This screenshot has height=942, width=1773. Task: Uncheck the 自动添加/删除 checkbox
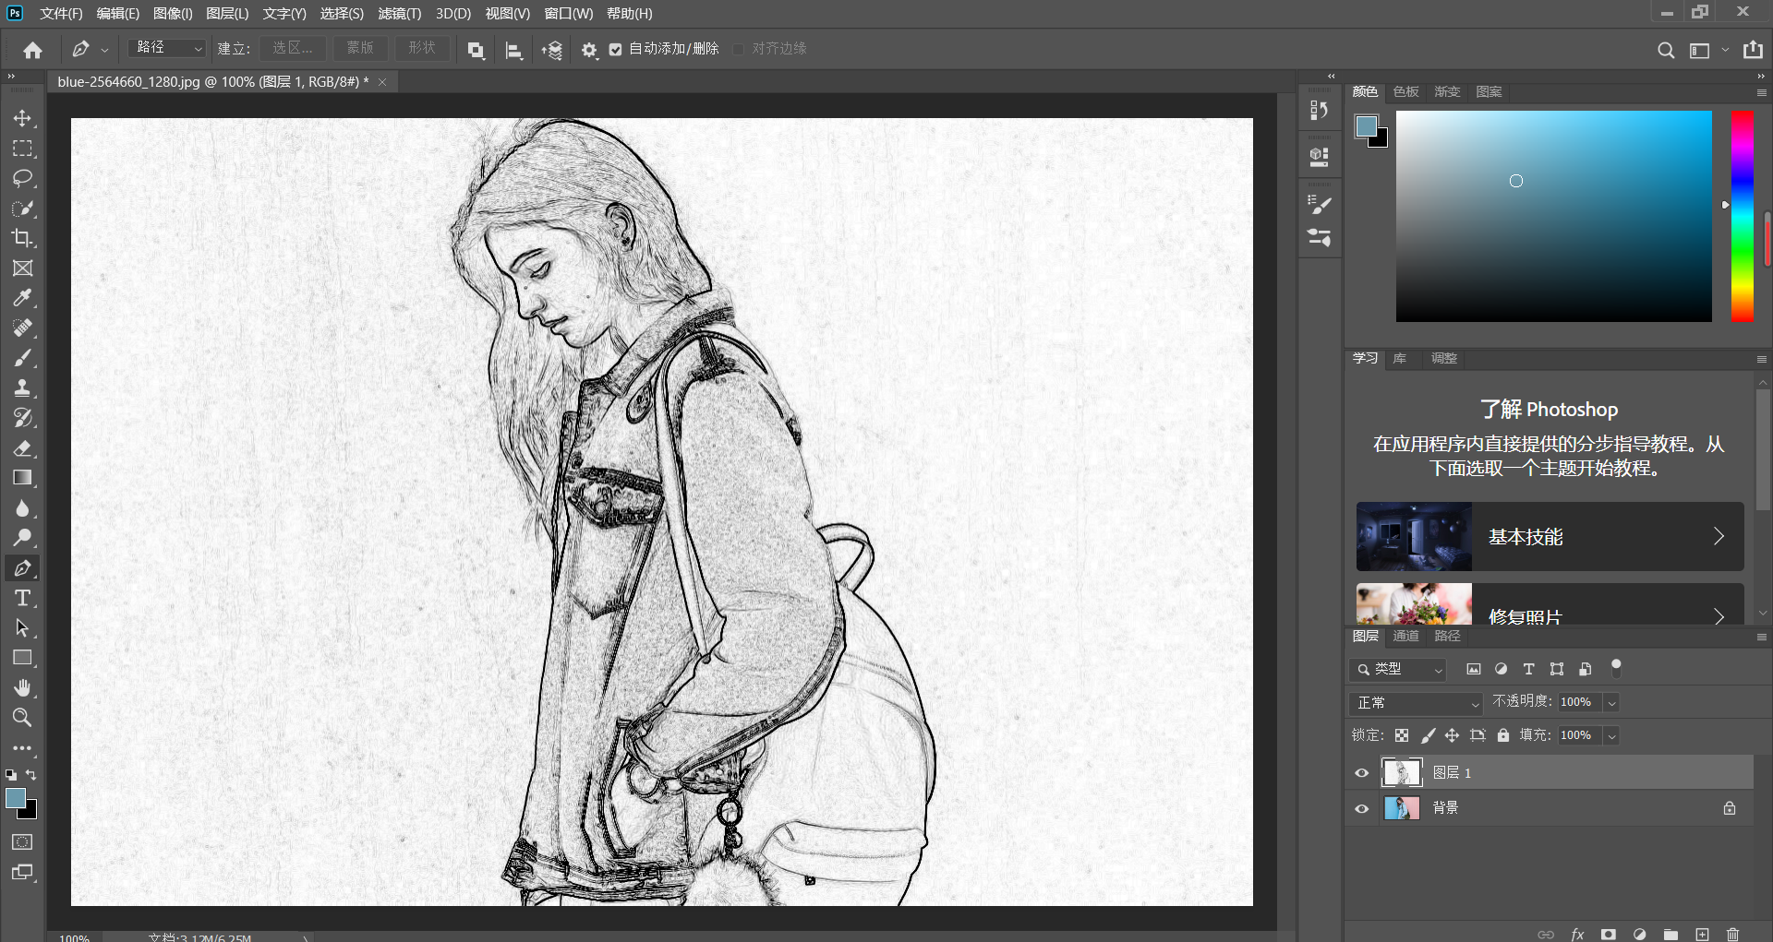point(616,50)
